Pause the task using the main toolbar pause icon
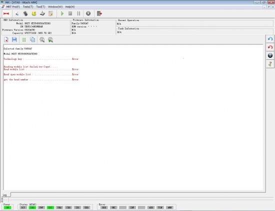 click(78, 13)
